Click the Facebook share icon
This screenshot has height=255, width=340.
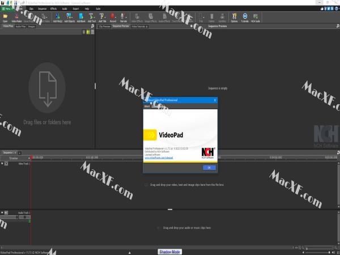[x=325, y=8]
